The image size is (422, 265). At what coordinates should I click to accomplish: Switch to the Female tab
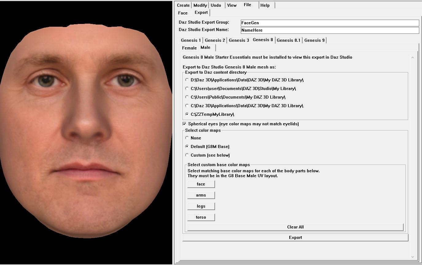189,48
